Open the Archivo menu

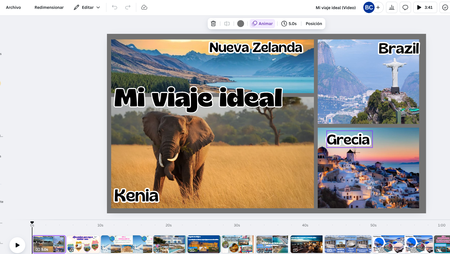pyautogui.click(x=13, y=7)
